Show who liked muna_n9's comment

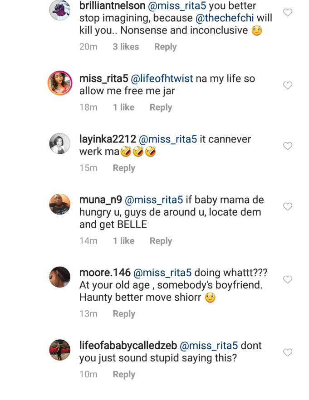point(123,241)
